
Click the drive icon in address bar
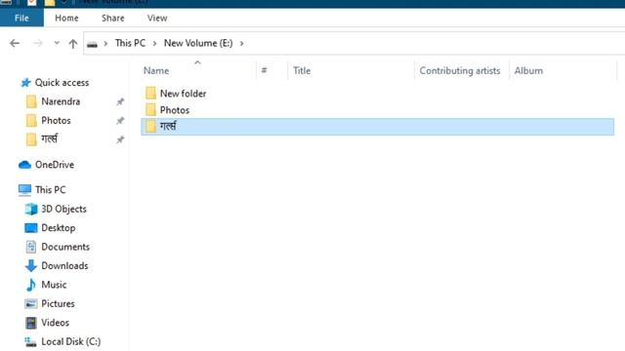pos(92,44)
